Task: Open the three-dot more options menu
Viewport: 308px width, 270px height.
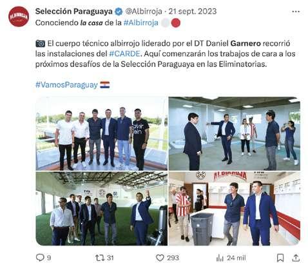Action: 296,12
